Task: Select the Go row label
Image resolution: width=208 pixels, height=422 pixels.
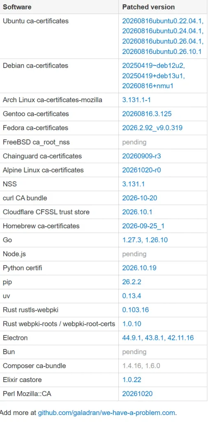Action: tap(7, 240)
